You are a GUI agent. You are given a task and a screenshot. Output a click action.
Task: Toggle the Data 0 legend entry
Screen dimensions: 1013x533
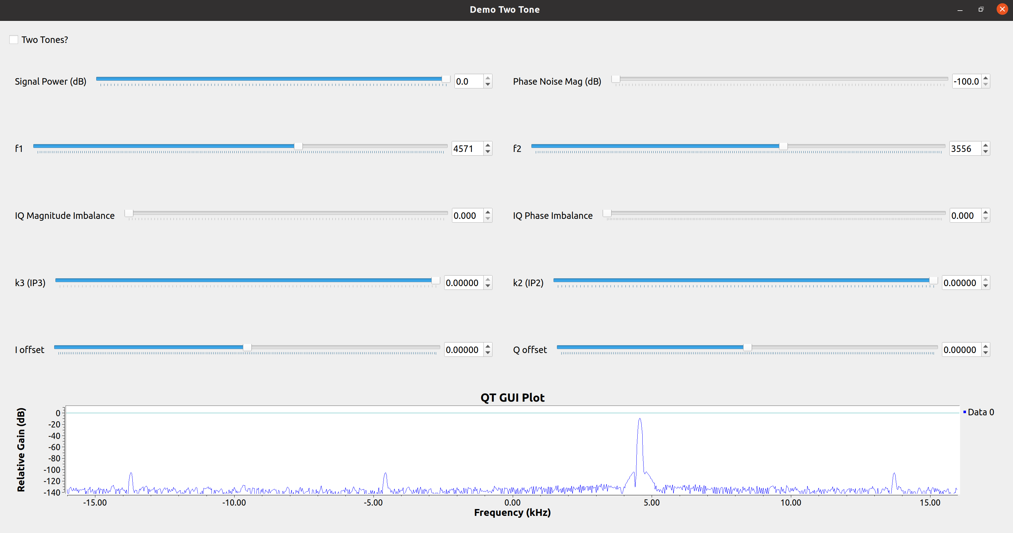980,412
